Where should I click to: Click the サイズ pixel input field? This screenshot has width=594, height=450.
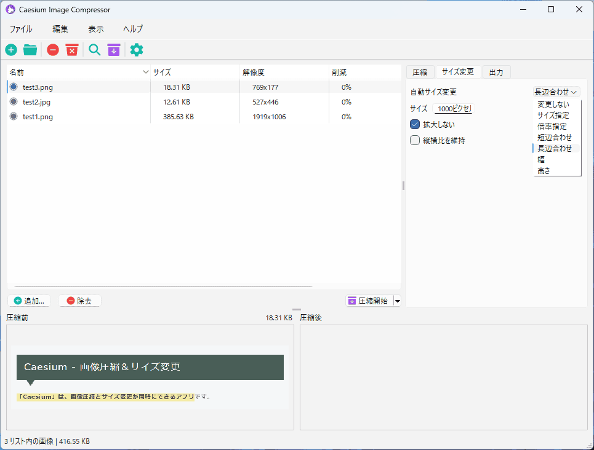pos(454,109)
